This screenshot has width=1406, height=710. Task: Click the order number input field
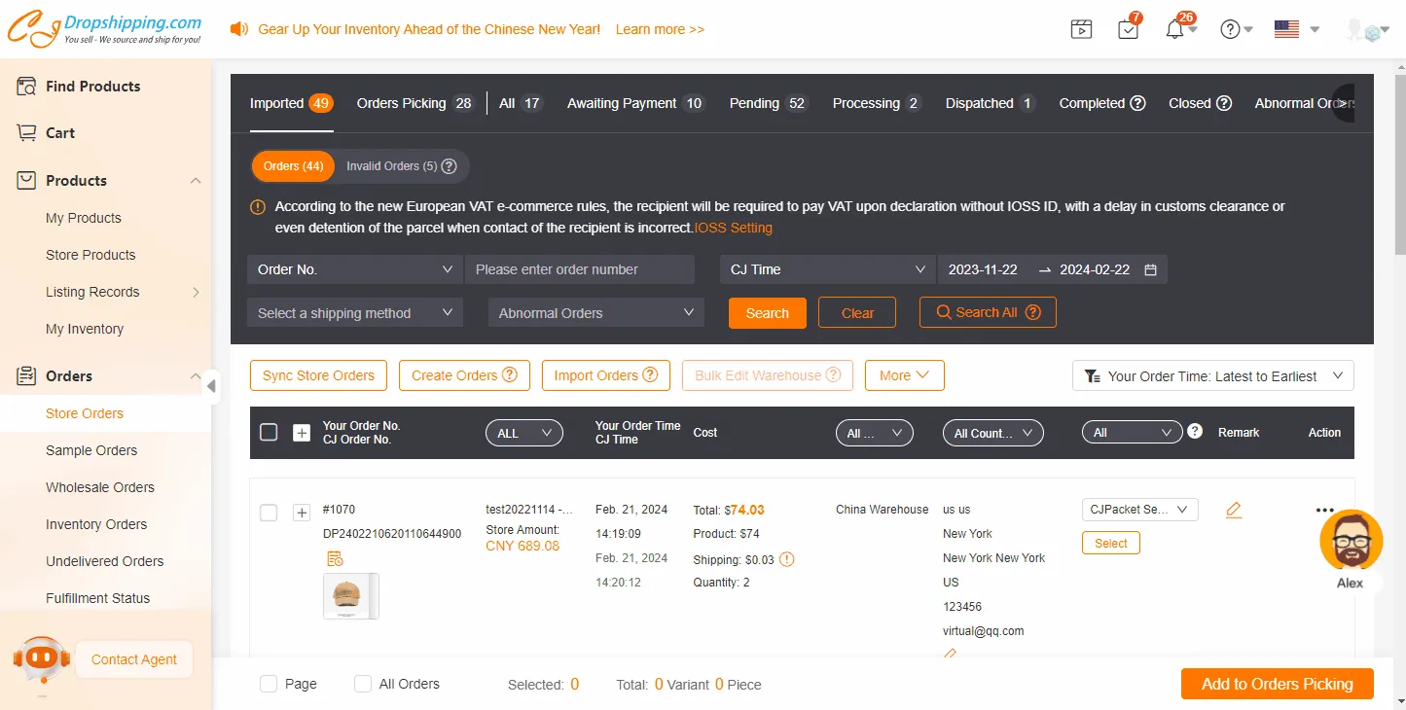click(x=579, y=269)
